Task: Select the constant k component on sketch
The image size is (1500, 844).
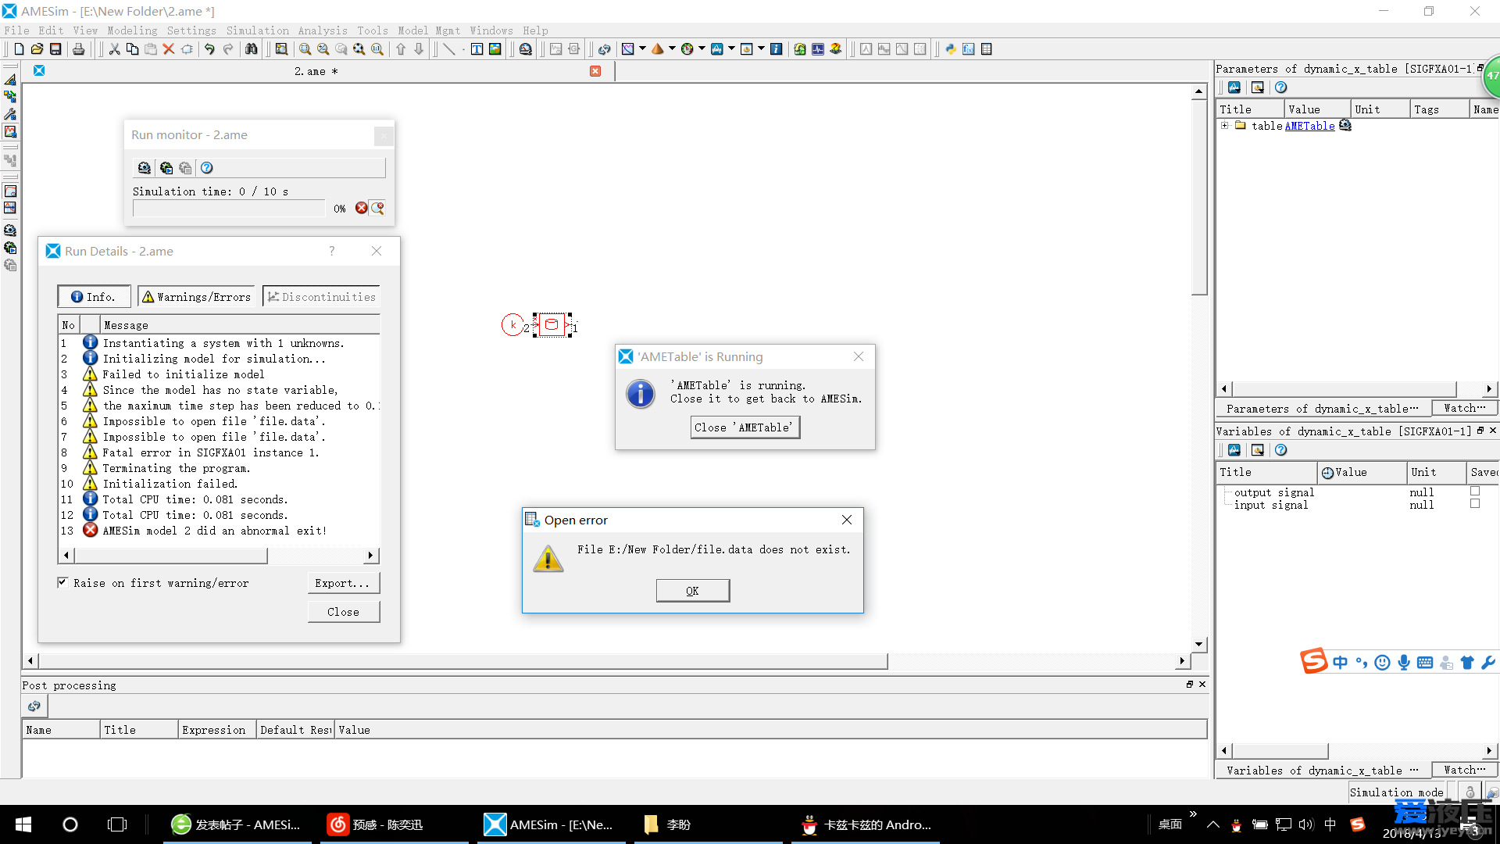Action: 512,324
